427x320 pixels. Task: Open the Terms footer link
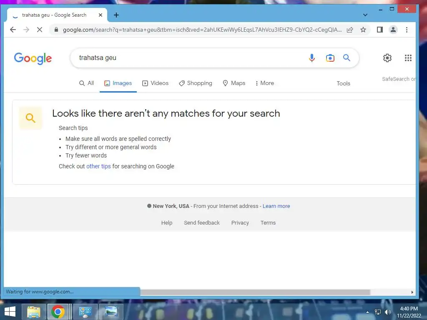pos(268,223)
